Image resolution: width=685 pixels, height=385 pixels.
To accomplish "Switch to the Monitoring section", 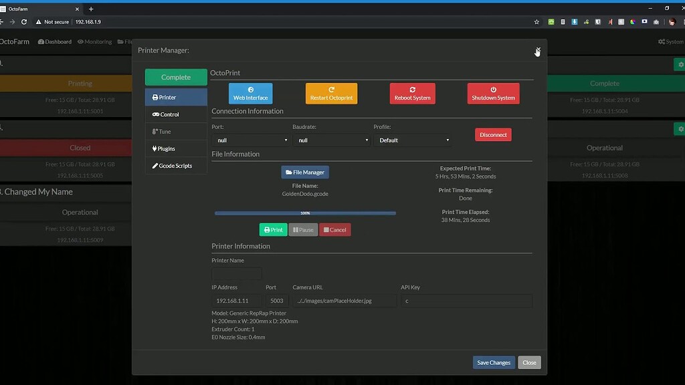I will click(94, 41).
